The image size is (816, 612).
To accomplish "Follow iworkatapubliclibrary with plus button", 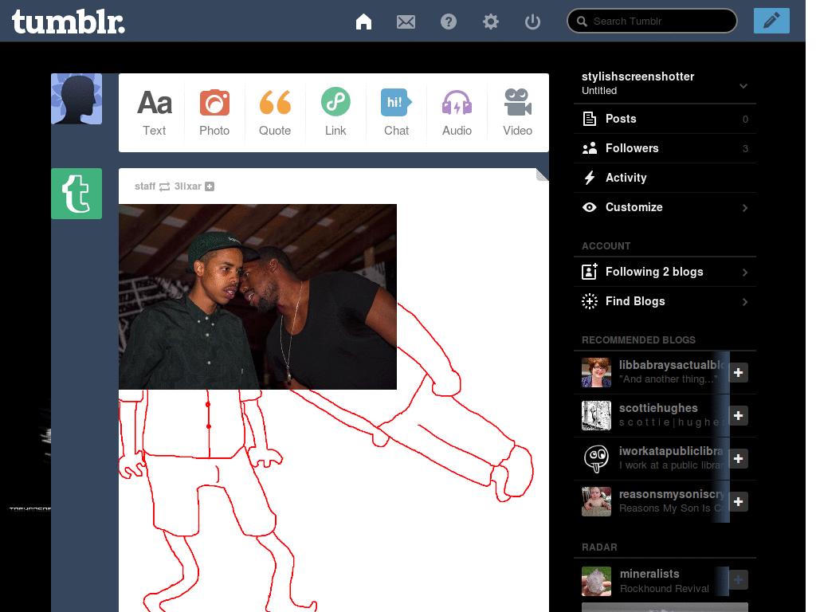I will coord(738,458).
